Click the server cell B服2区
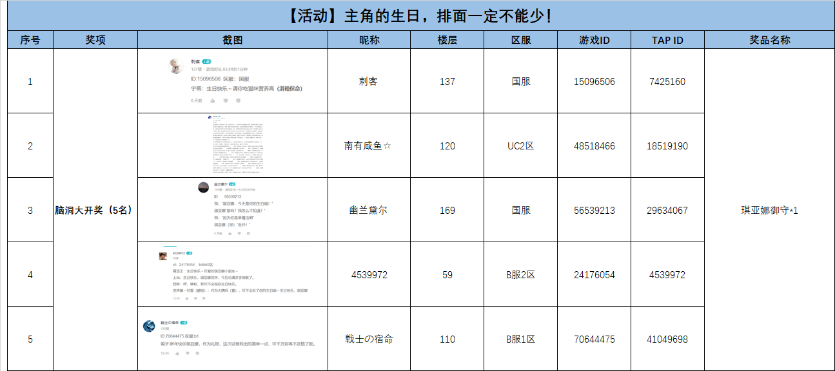Screen dimensions: 835x371 [x=521, y=274]
